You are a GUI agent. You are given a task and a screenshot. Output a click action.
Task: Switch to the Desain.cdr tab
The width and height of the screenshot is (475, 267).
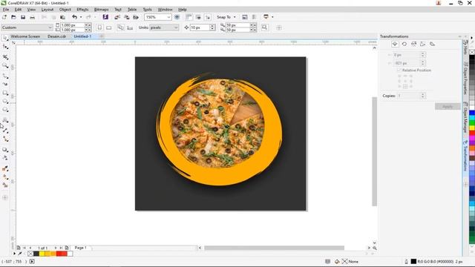[x=56, y=36]
